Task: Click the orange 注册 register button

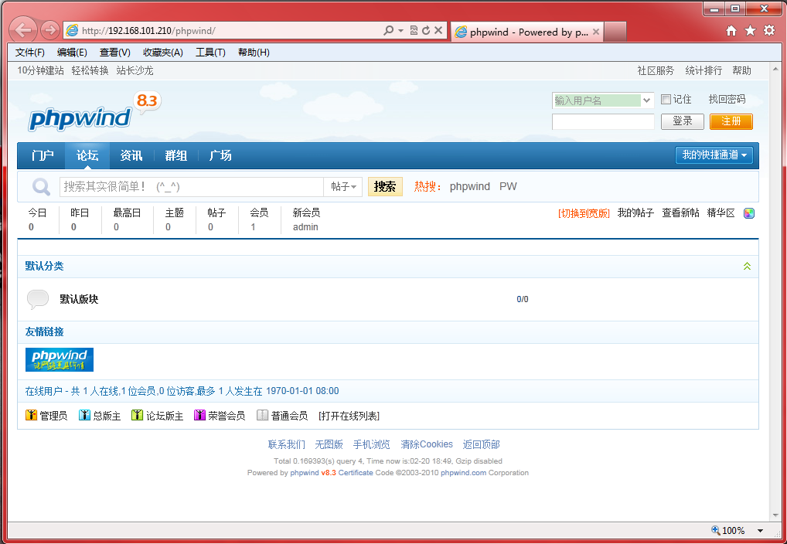Action: pos(731,121)
